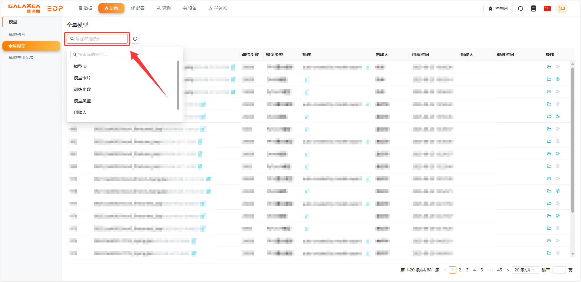This screenshot has height=282, width=581.
Task: Open the headset support icon
Action: pos(520,8)
